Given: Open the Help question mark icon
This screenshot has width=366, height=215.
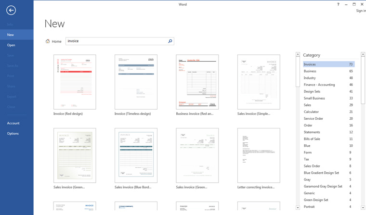Looking at the screenshot, I should (338, 4).
